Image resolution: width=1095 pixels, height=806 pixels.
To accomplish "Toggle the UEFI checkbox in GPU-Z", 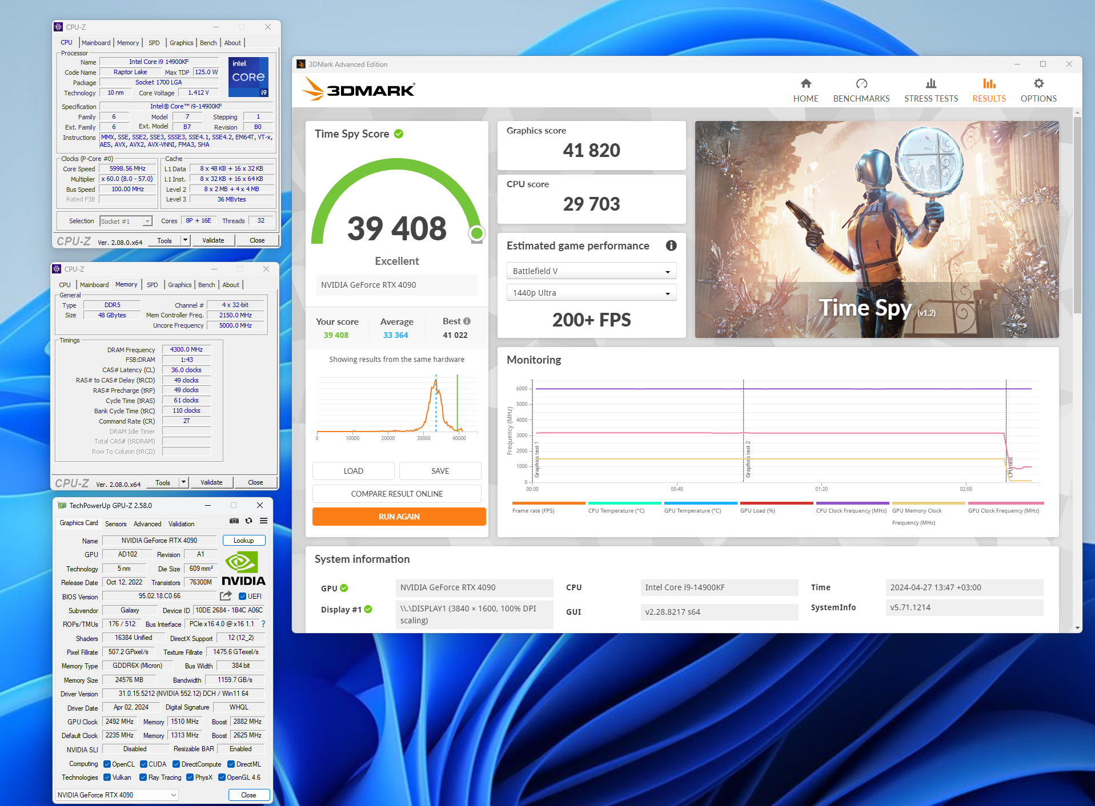I will 242,596.
